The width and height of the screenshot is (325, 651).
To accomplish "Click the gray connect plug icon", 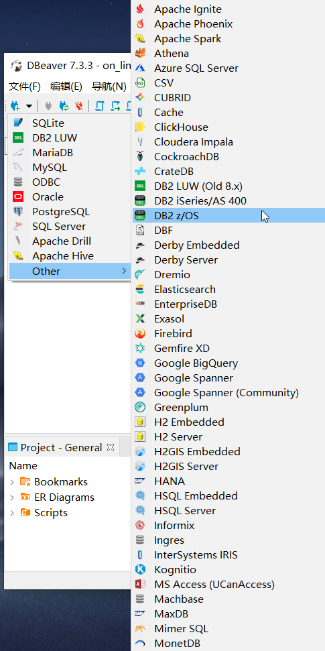I will [x=48, y=106].
